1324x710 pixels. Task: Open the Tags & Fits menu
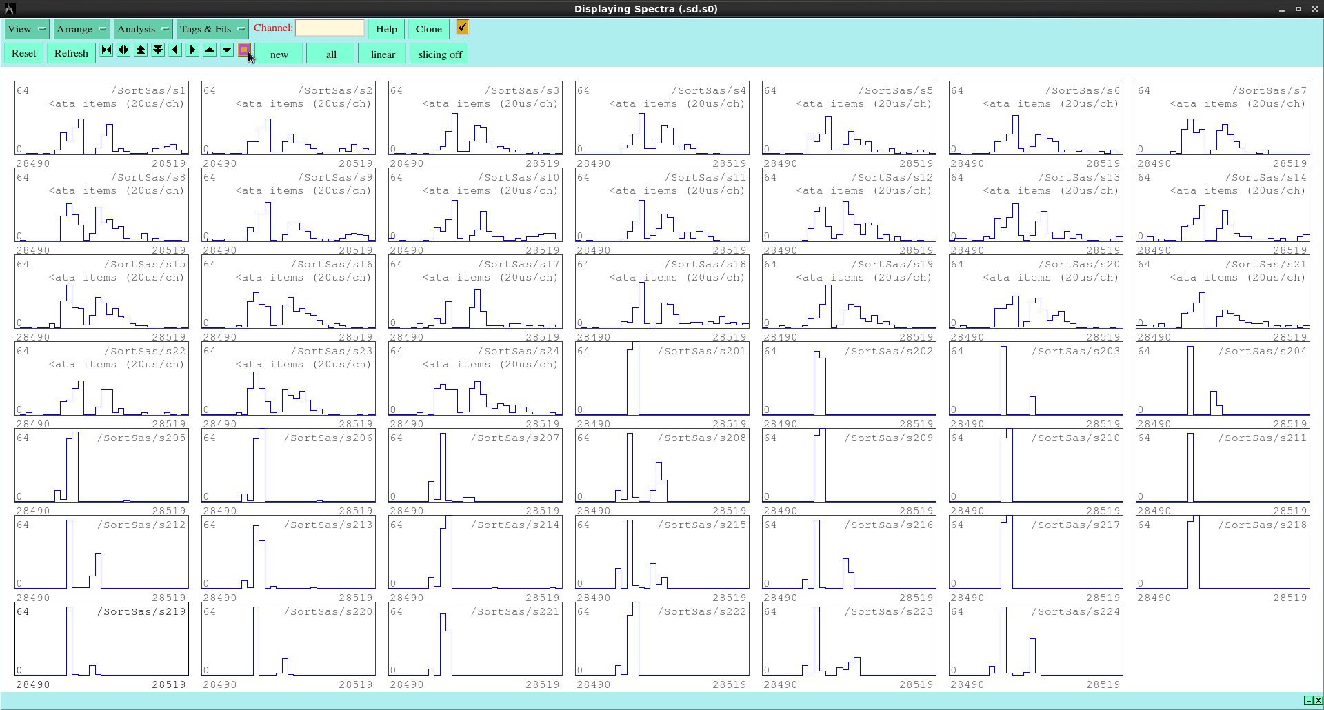click(x=212, y=29)
